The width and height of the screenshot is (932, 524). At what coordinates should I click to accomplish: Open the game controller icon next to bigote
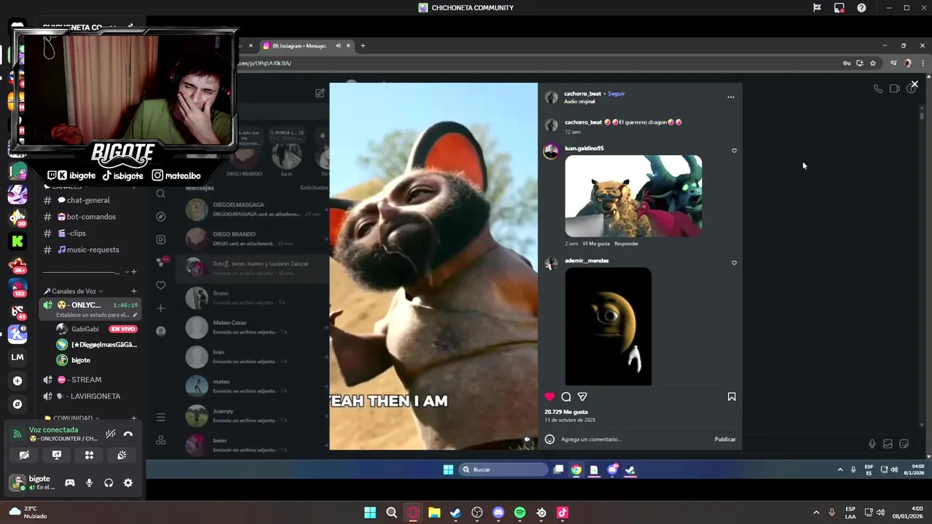[70, 483]
